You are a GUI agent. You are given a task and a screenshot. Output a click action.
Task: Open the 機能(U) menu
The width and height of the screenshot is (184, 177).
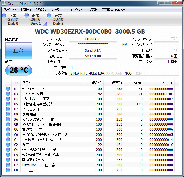tap(42, 9)
